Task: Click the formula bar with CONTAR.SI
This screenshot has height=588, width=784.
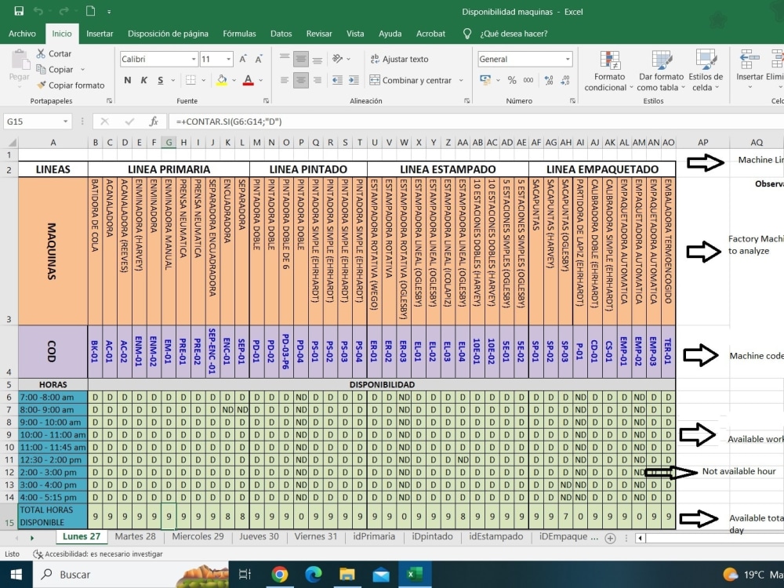Action: click(x=475, y=122)
